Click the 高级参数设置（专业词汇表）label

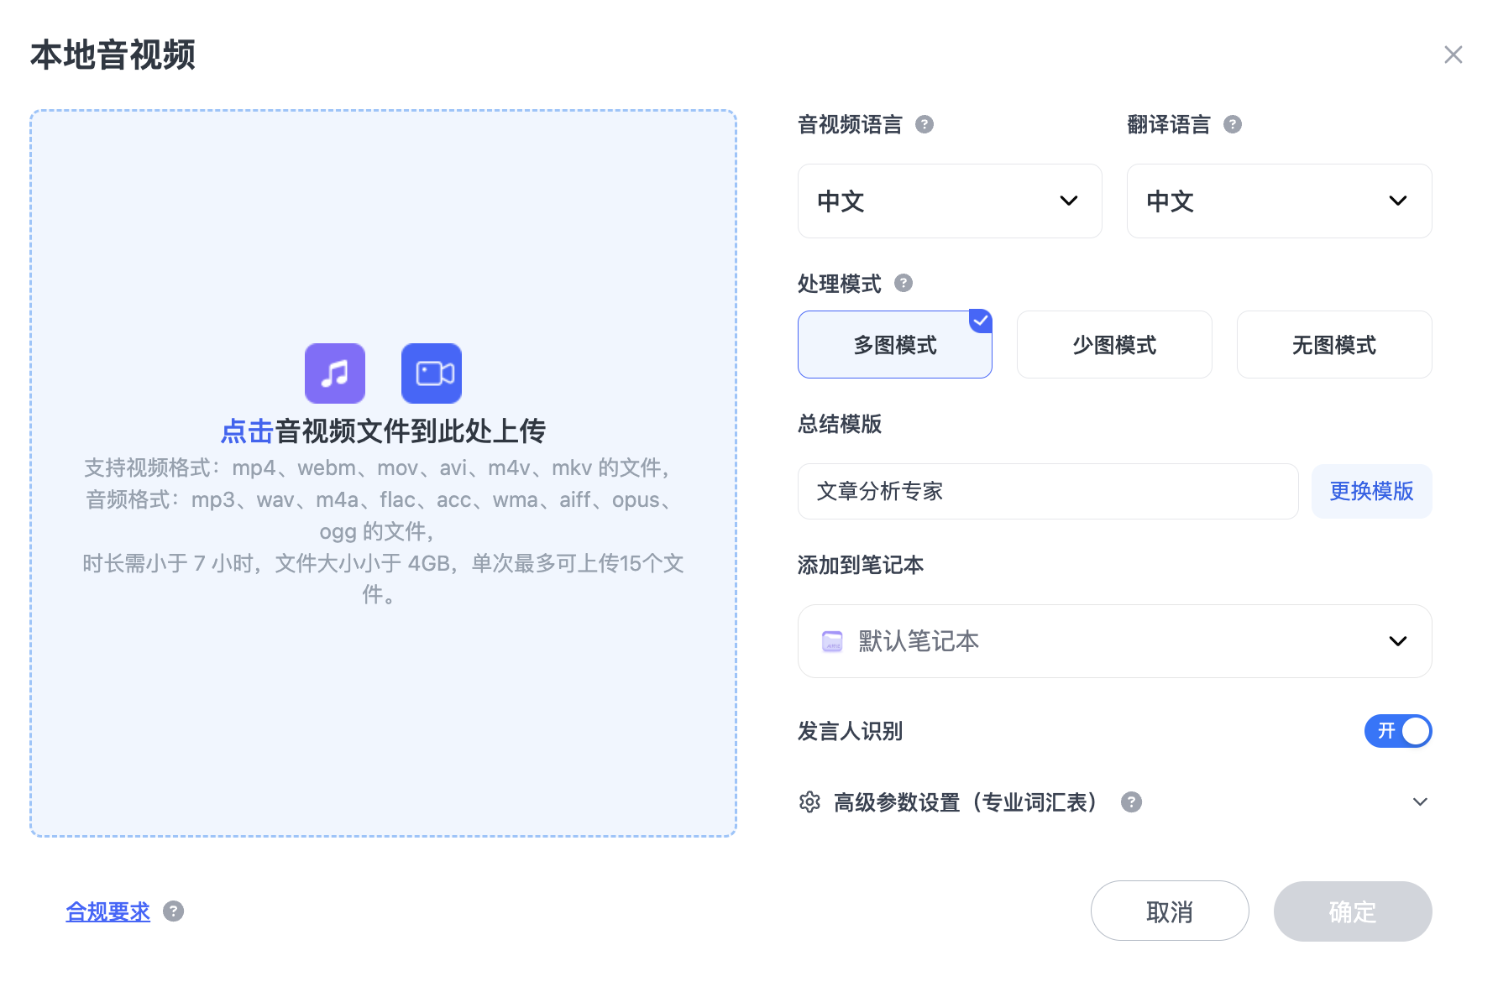tap(966, 802)
